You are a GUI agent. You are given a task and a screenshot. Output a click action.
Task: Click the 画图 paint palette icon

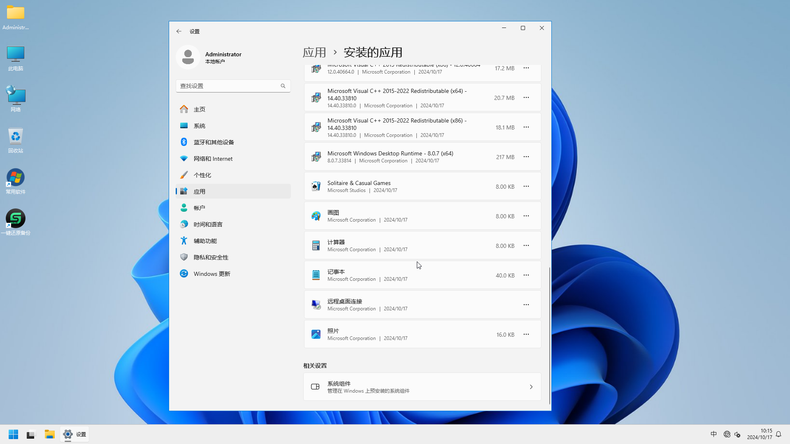[316, 216]
